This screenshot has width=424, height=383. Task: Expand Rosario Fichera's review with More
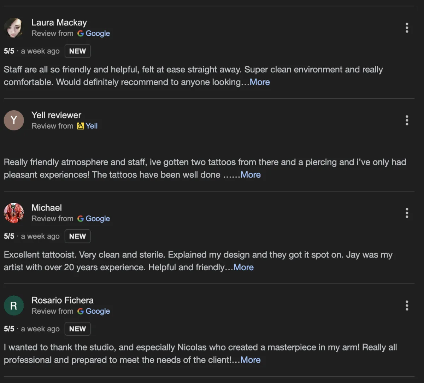[251, 360]
